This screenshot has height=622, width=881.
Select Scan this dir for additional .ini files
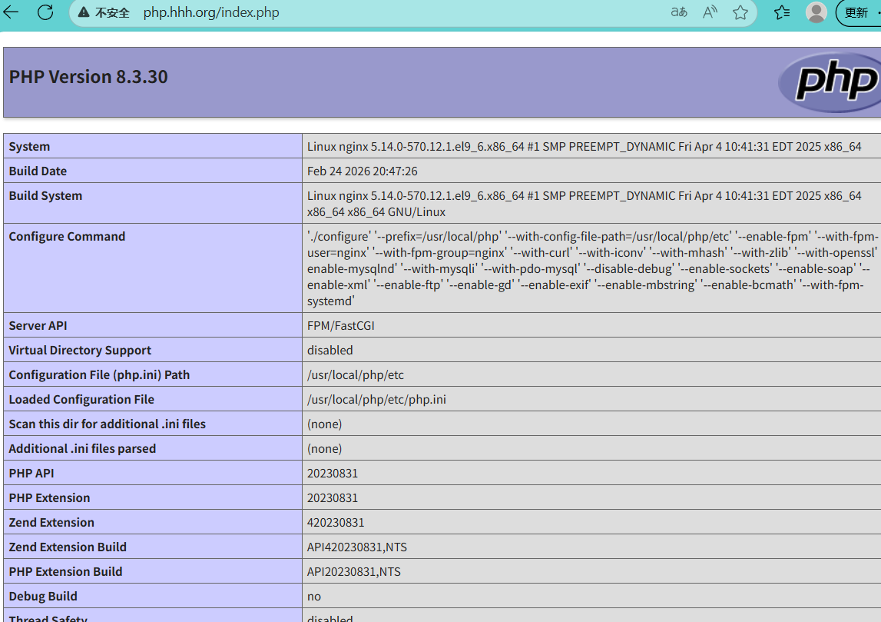(x=108, y=424)
